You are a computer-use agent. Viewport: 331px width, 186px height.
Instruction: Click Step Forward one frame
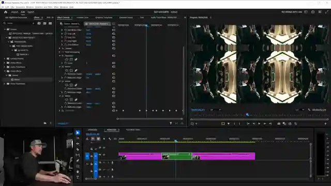pos(264,123)
